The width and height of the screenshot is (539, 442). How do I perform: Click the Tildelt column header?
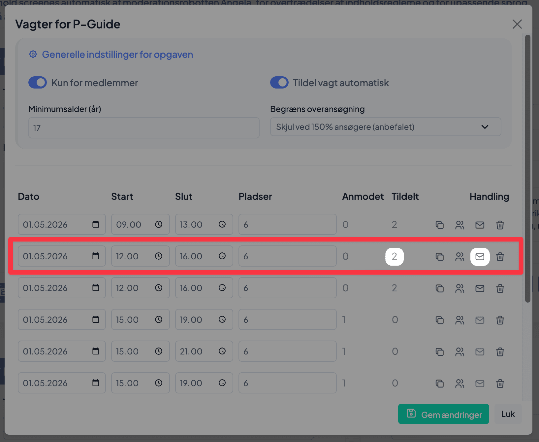[405, 197]
